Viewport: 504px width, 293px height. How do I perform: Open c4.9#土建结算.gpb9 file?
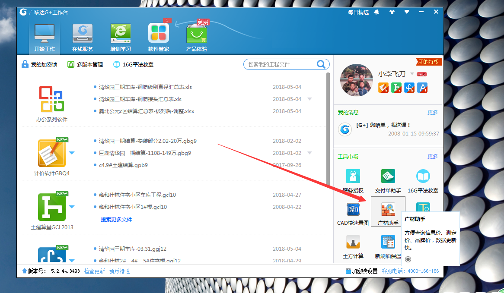click(124, 165)
